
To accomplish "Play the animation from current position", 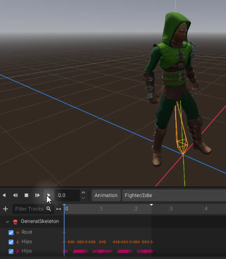I will click(x=48, y=195).
